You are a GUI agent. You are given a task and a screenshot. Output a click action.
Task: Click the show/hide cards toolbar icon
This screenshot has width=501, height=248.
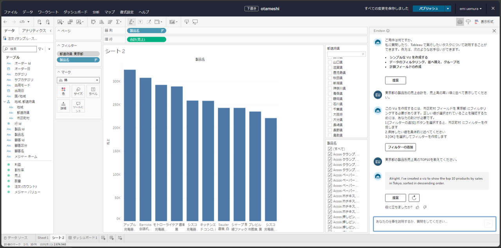pyautogui.click(x=172, y=22)
